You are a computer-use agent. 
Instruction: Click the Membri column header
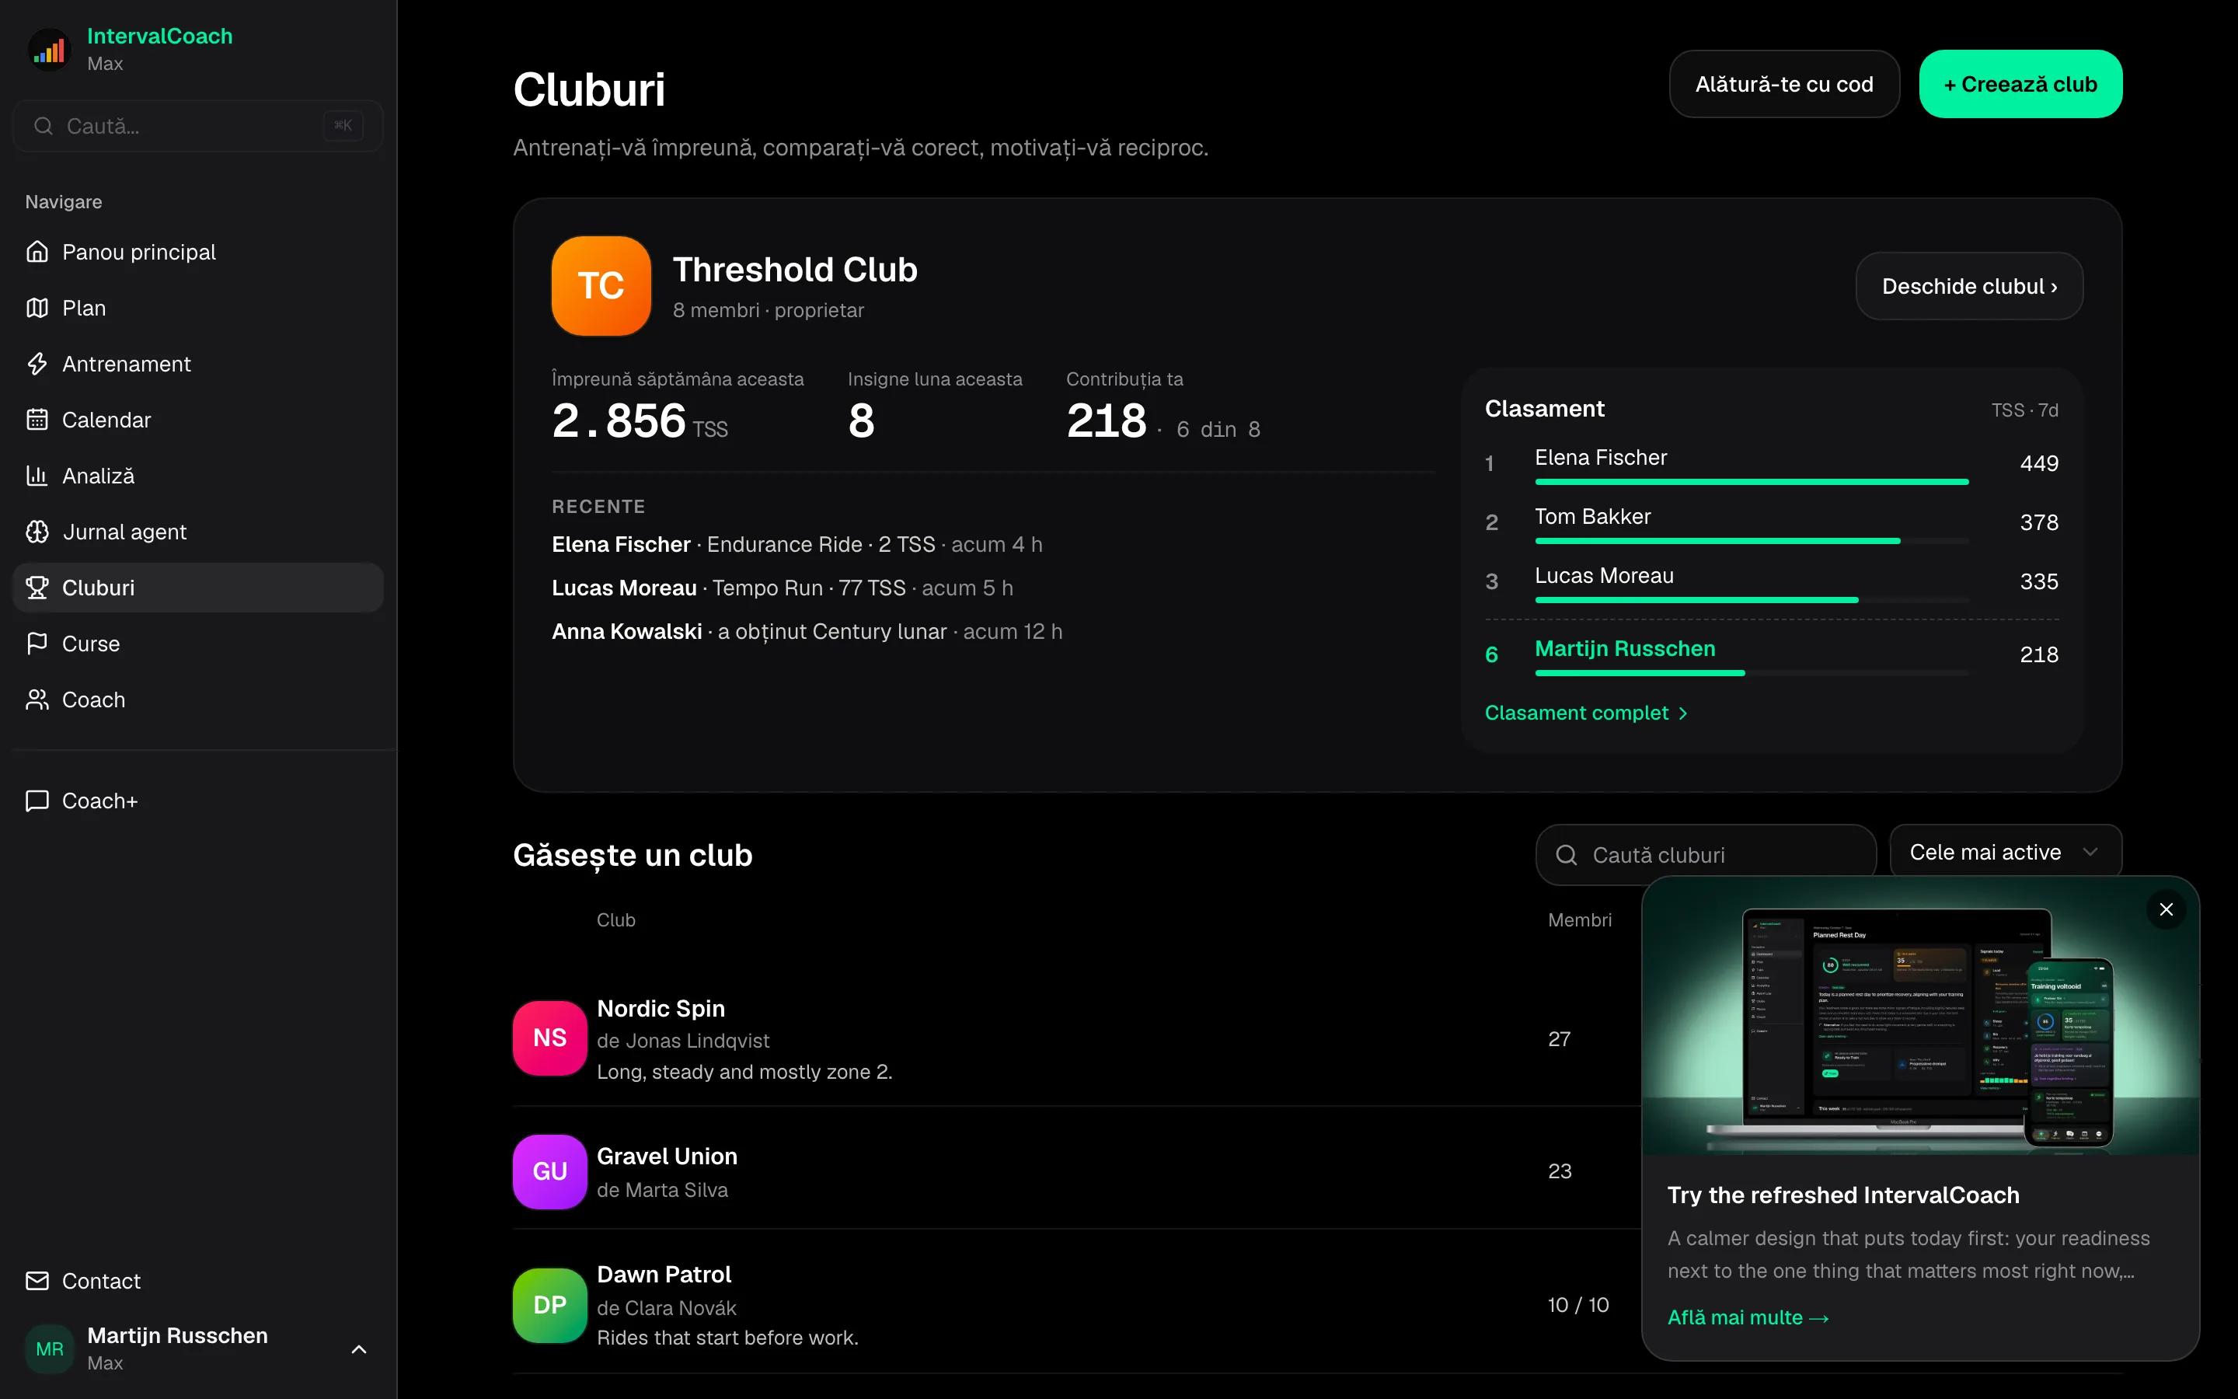coord(1580,919)
